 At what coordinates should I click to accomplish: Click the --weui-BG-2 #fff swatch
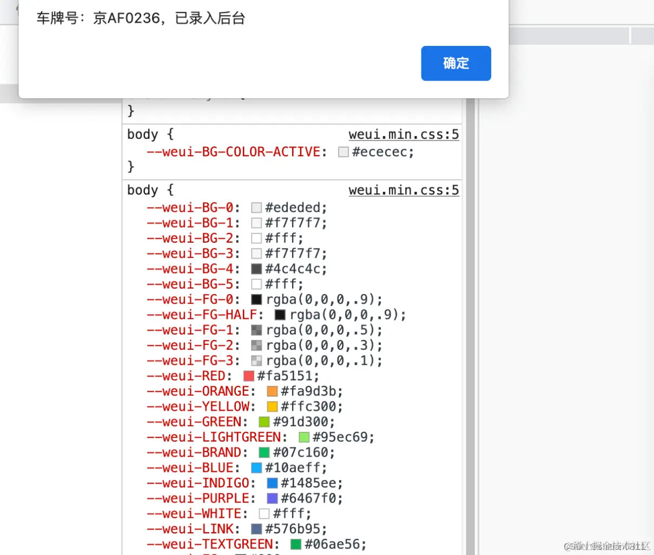click(x=256, y=238)
